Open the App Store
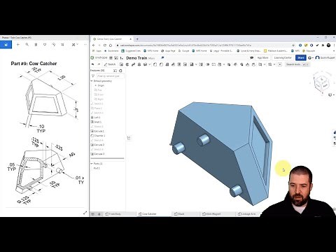This screenshot has width=336, height=252. point(262,57)
